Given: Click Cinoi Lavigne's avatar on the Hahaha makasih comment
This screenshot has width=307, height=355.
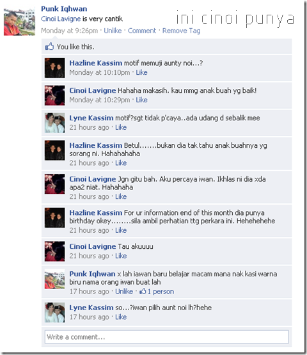Looking at the screenshot, I should (x=54, y=95).
